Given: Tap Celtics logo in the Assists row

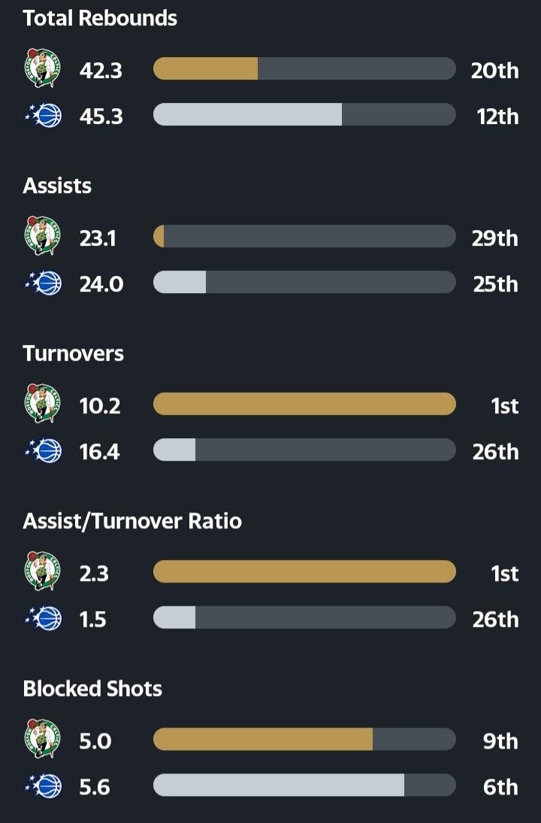Looking at the screenshot, I should click(42, 237).
